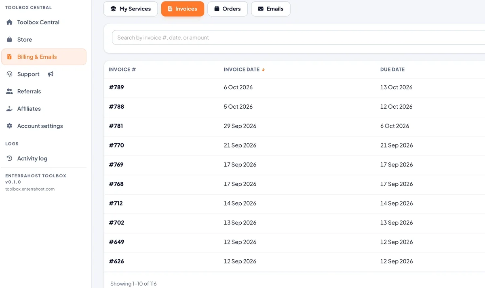Viewport: 485px width, 288px height.
Task: Click the megaphone icon next to Support
Action: coord(51,74)
